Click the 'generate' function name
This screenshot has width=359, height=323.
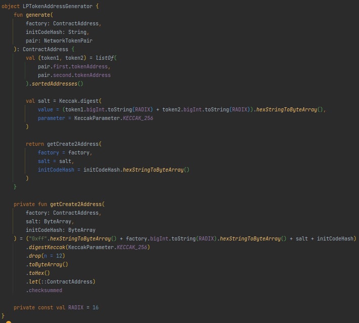coord(38,15)
